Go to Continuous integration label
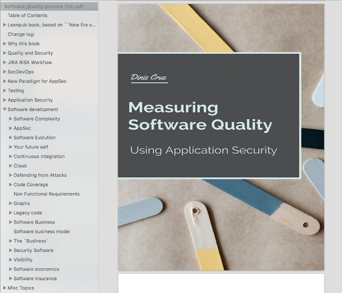This screenshot has height=293, width=342. point(39,156)
